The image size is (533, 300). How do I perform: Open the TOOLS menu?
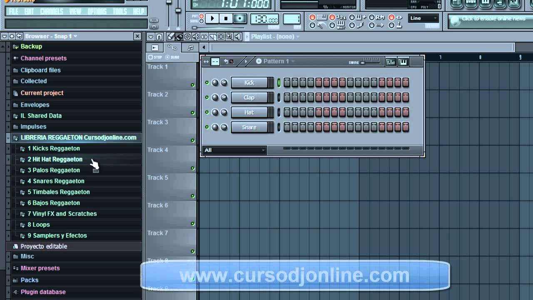tap(120, 11)
